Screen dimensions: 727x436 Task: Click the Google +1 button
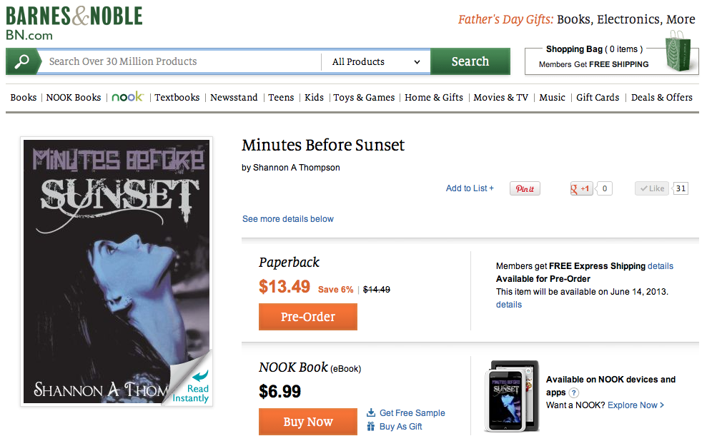[x=581, y=189]
